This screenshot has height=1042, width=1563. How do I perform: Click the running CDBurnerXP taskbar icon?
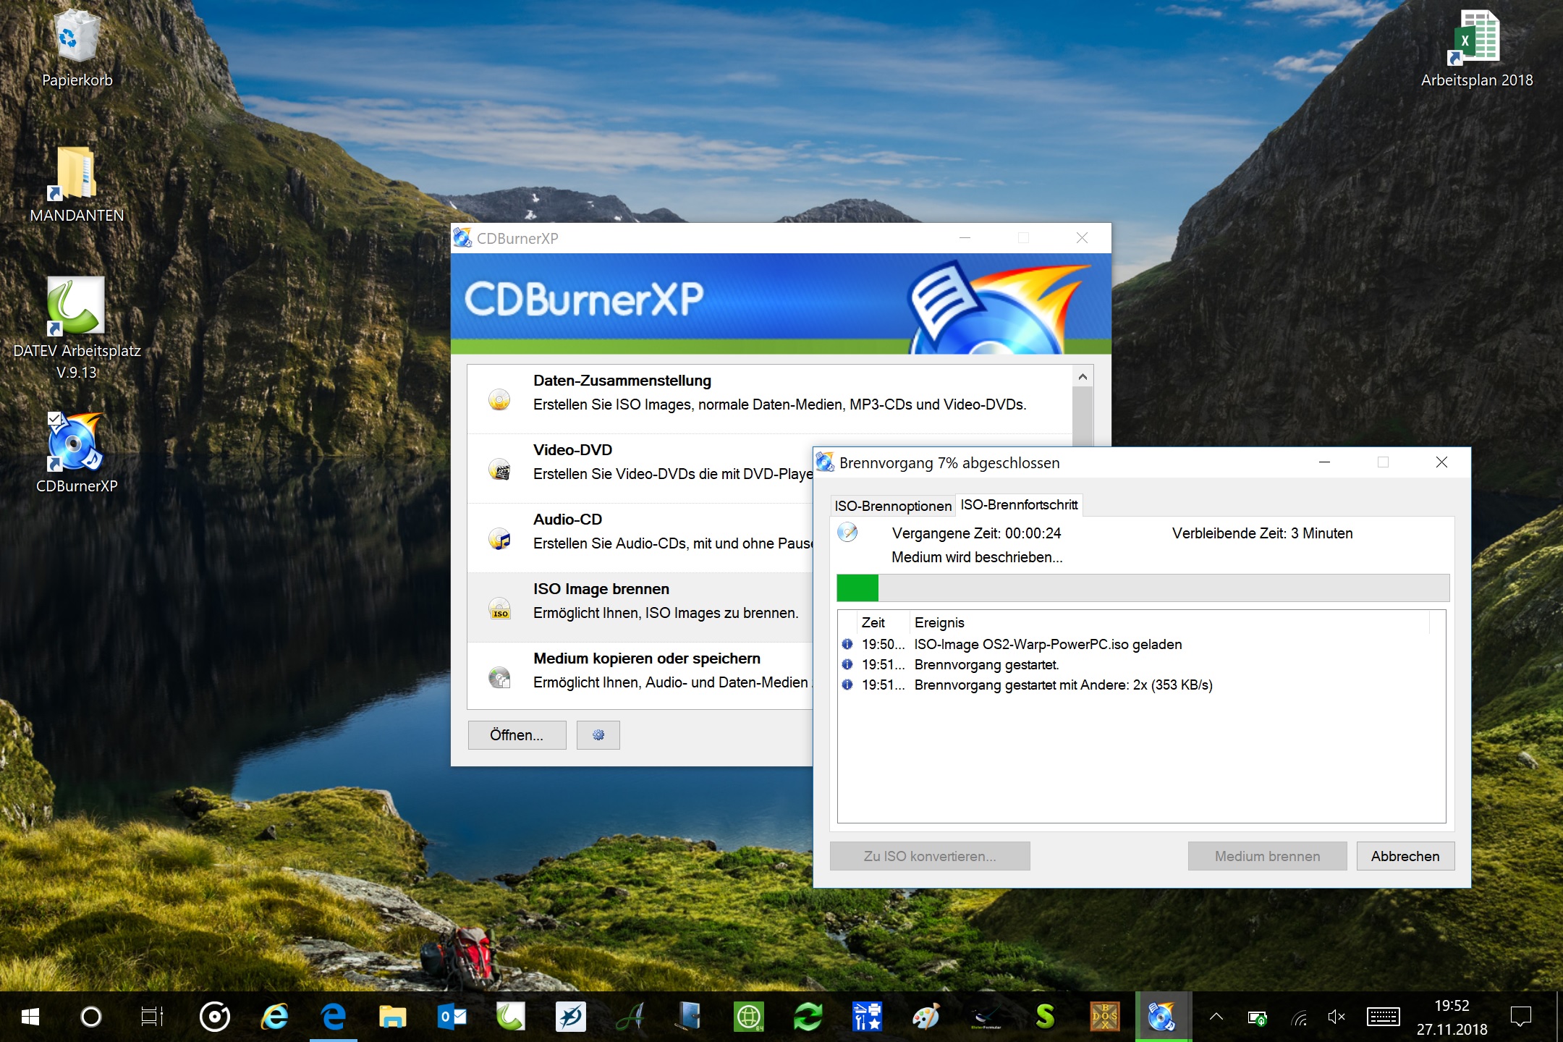point(1163,1017)
